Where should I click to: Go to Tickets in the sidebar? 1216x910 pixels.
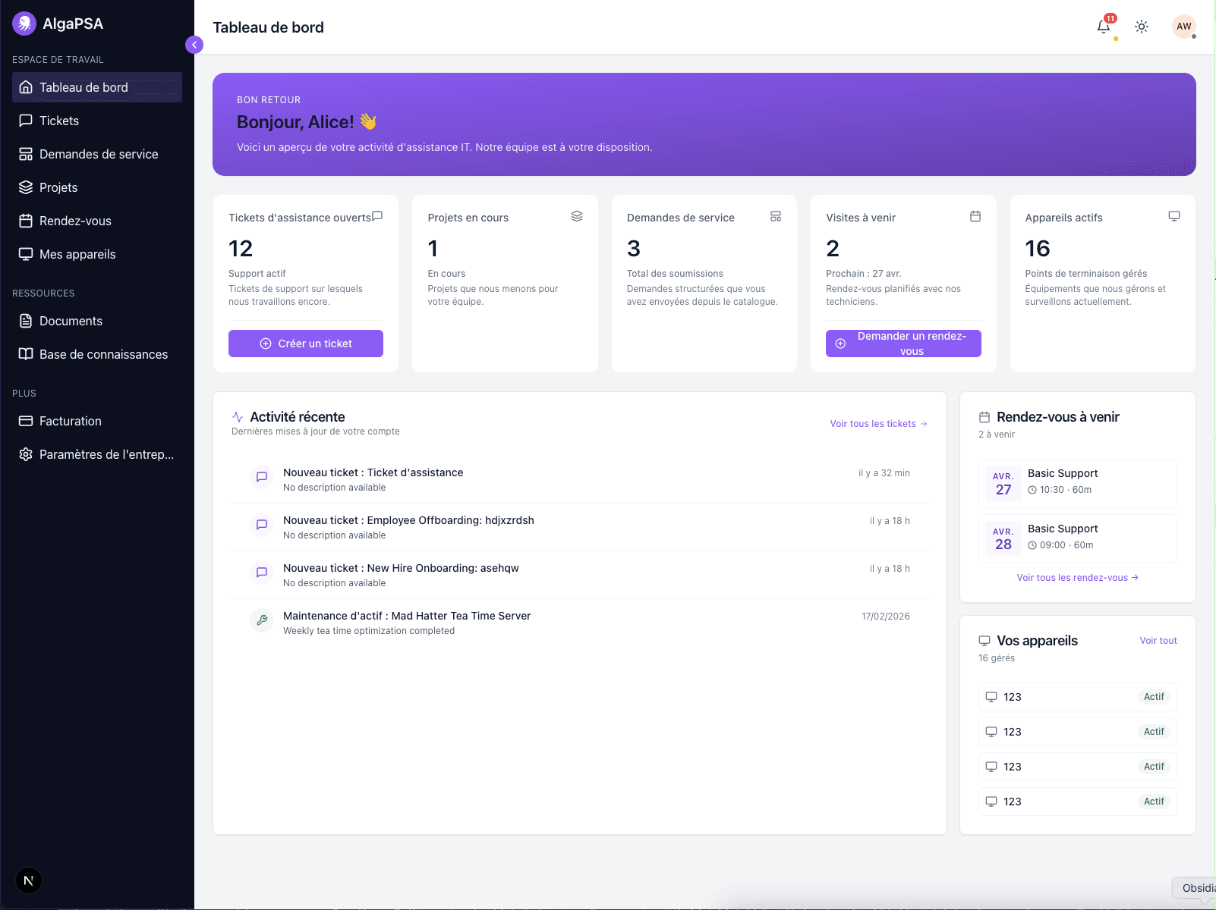pos(97,121)
